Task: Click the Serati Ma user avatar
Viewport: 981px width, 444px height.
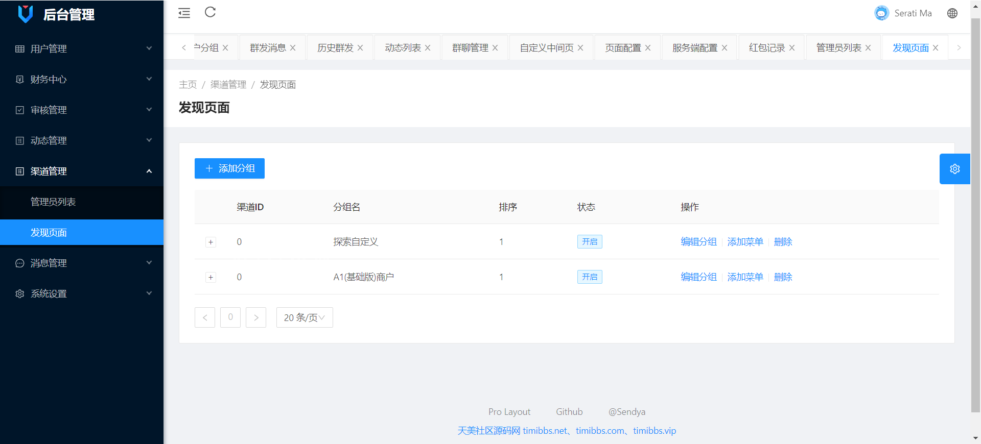Action: pyautogui.click(x=881, y=13)
